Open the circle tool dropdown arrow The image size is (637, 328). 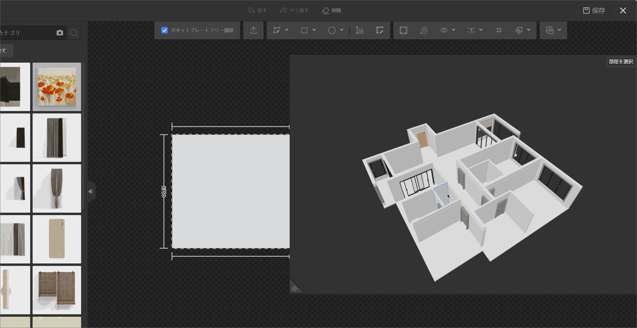(x=342, y=30)
